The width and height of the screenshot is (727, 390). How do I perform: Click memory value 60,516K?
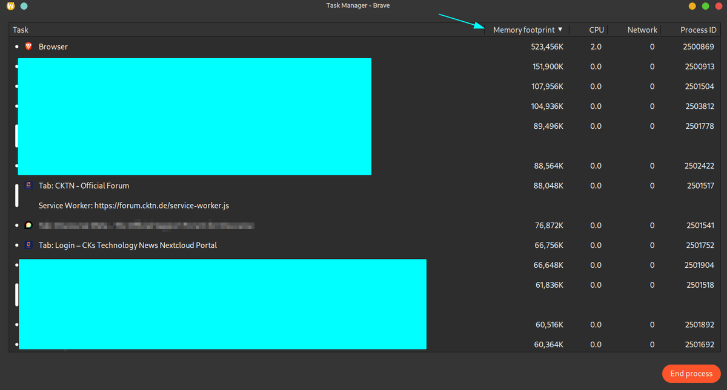[549, 325]
